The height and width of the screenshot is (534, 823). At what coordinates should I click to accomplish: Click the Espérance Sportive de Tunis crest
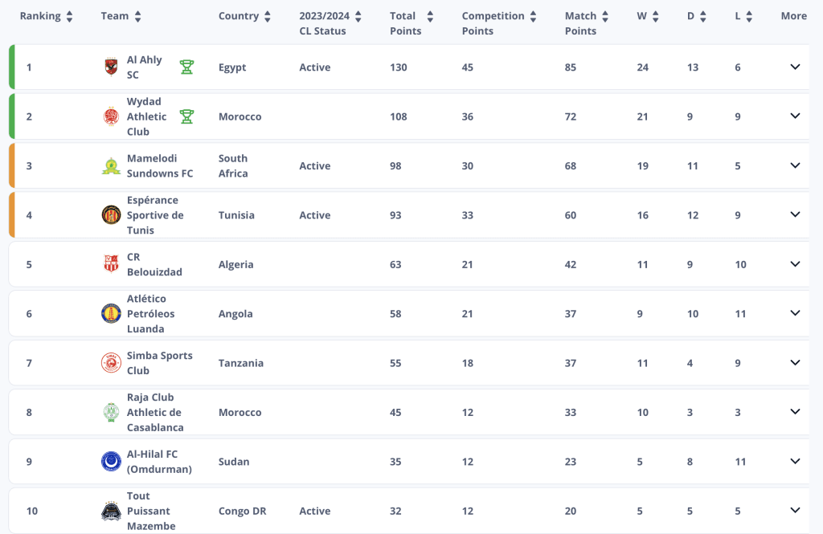coord(111,215)
